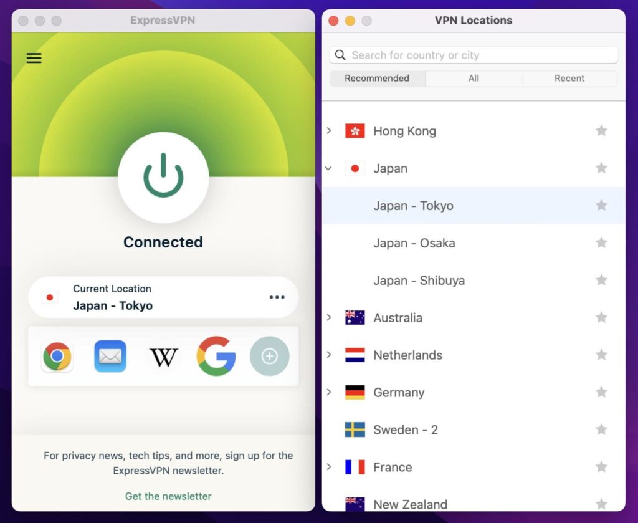Viewport: 638px width, 523px height.
Task: Select the Germany flag icon
Action: click(355, 392)
